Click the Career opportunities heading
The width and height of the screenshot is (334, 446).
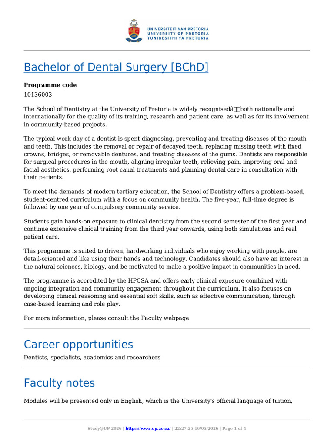point(78,345)
